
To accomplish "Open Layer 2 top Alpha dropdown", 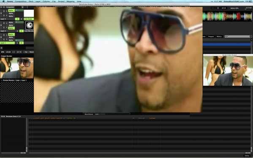I will [x=11, y=22].
